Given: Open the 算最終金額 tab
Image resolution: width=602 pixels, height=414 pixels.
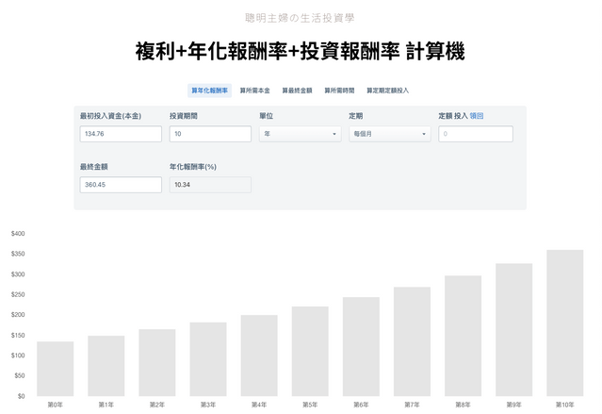Looking at the screenshot, I should [297, 91].
